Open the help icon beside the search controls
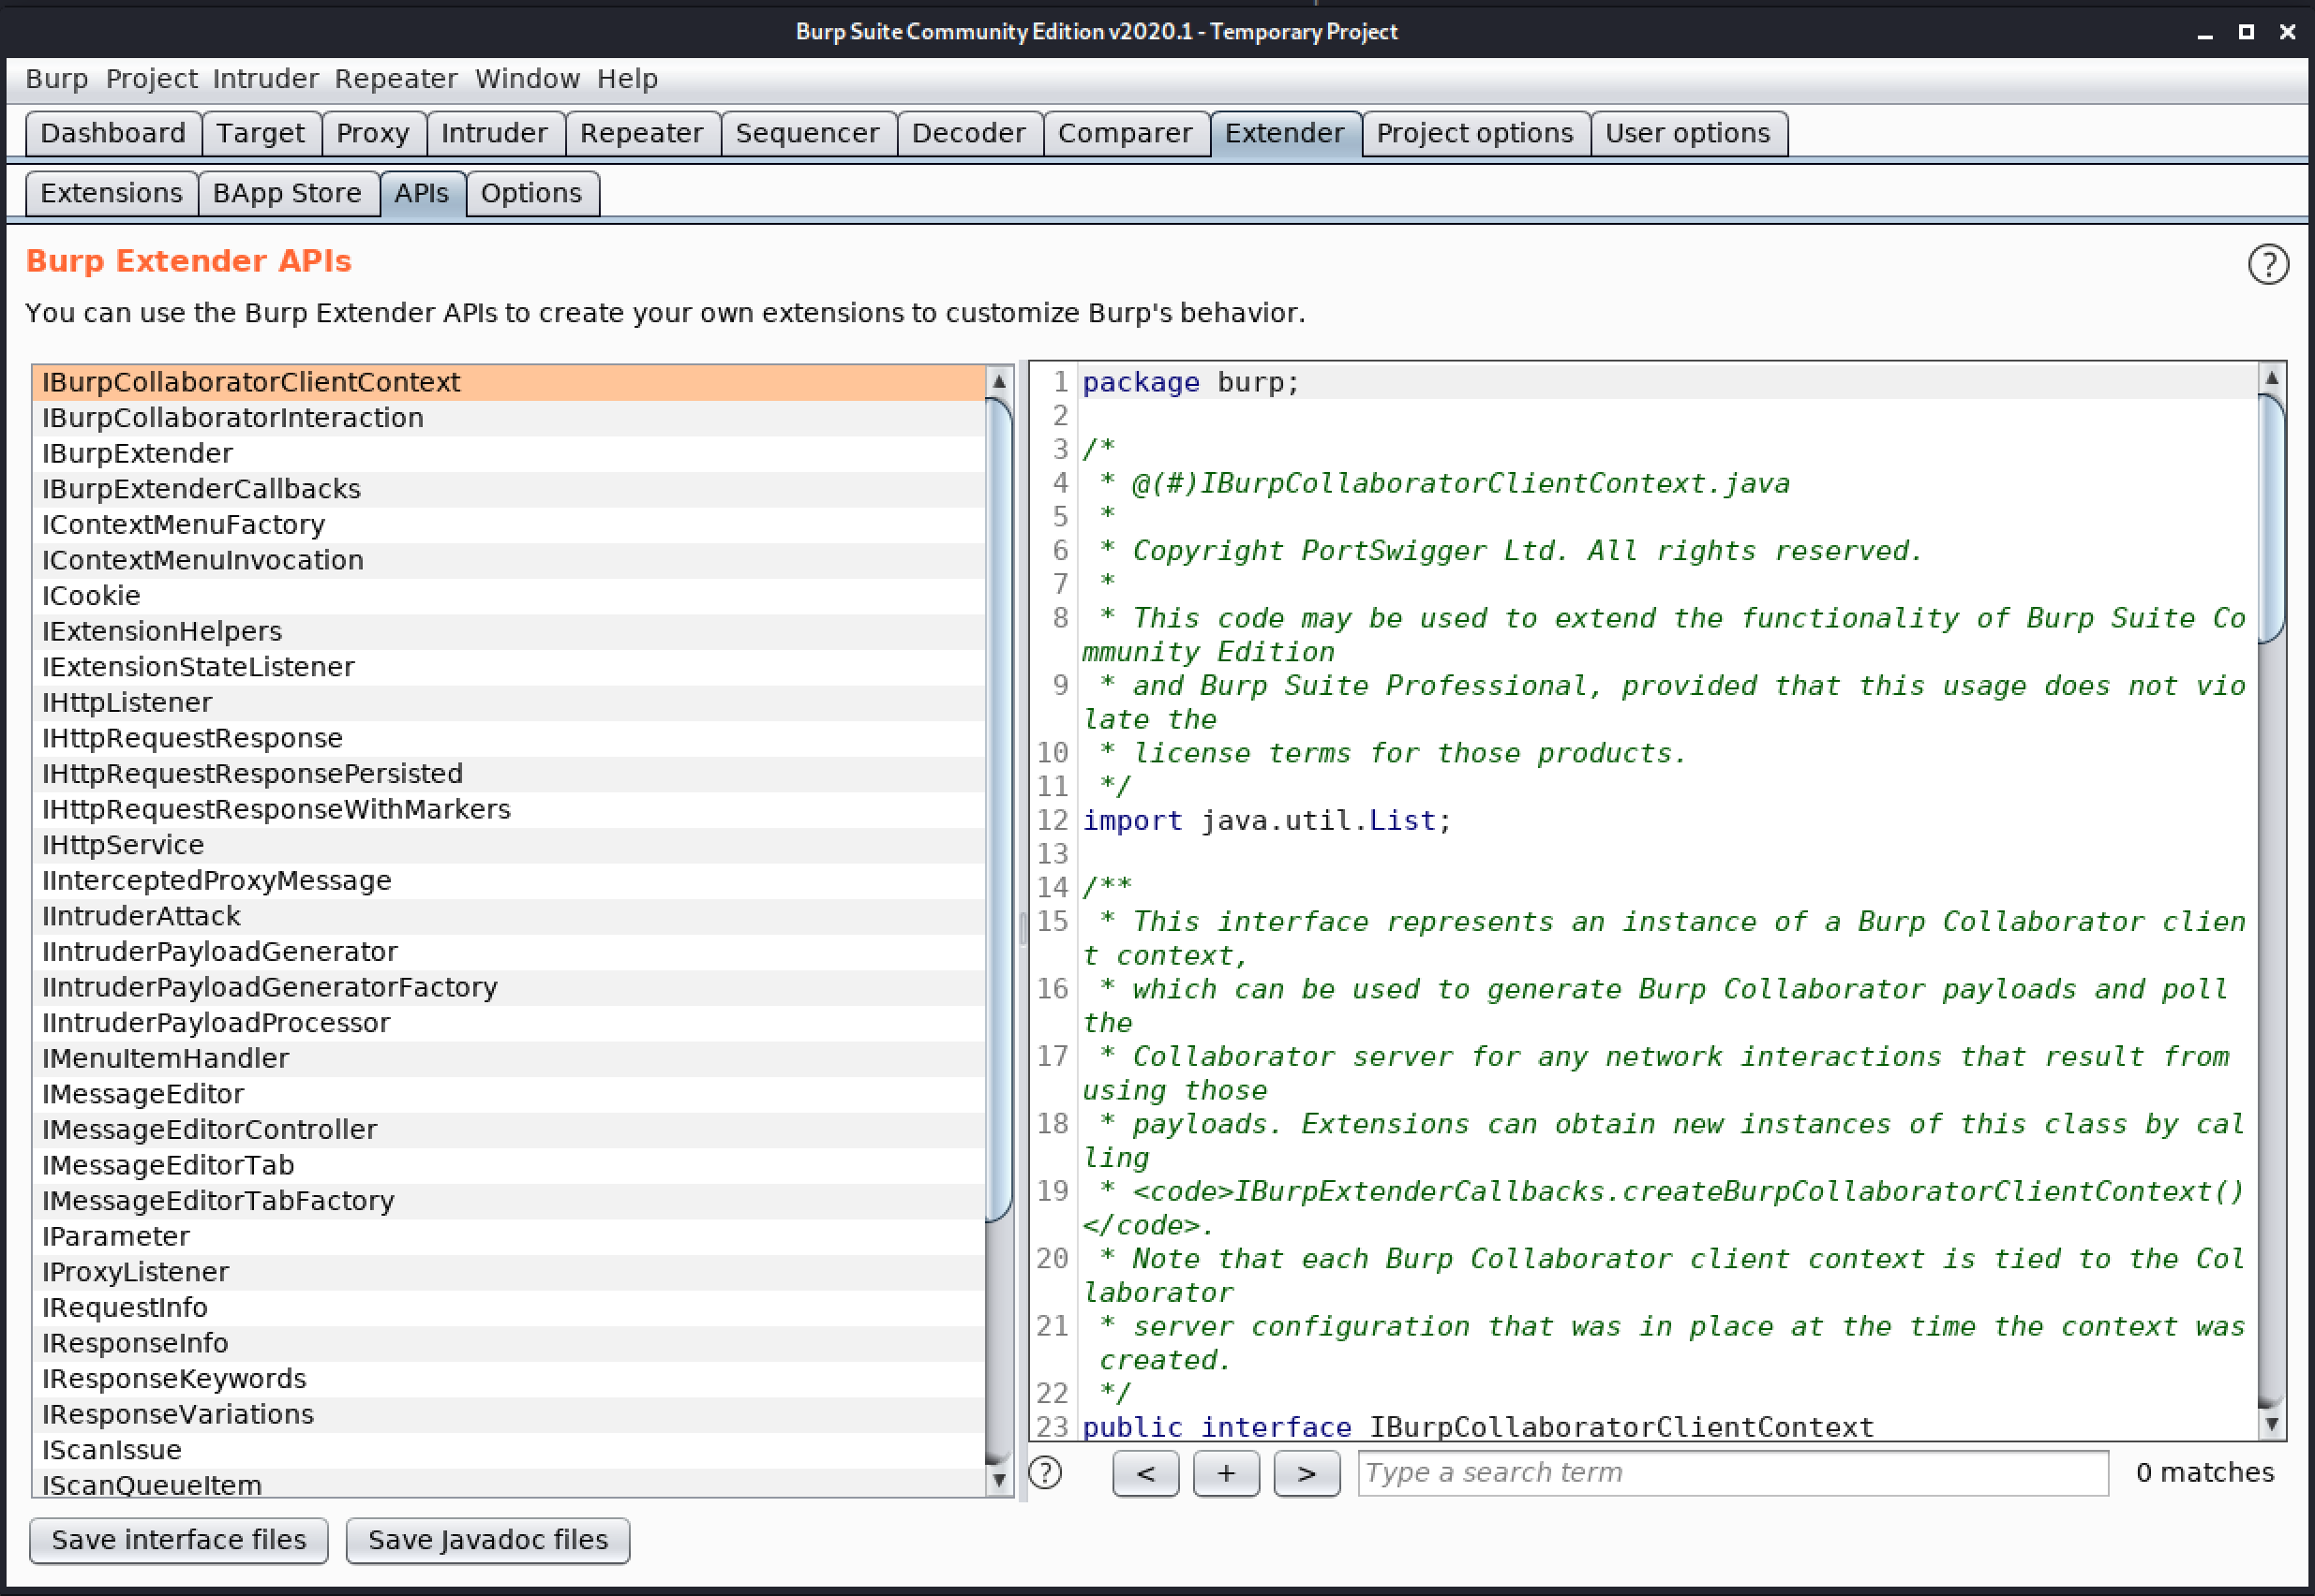2315x1596 pixels. pos(1045,1472)
